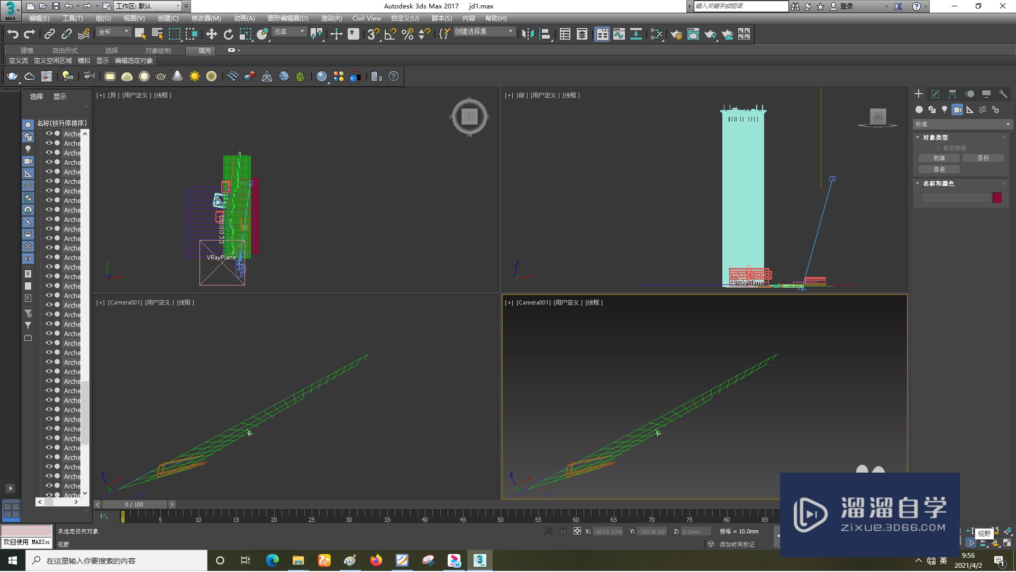Click the 编辑选定对象 ribbon button
The image size is (1016, 572).
click(134, 61)
